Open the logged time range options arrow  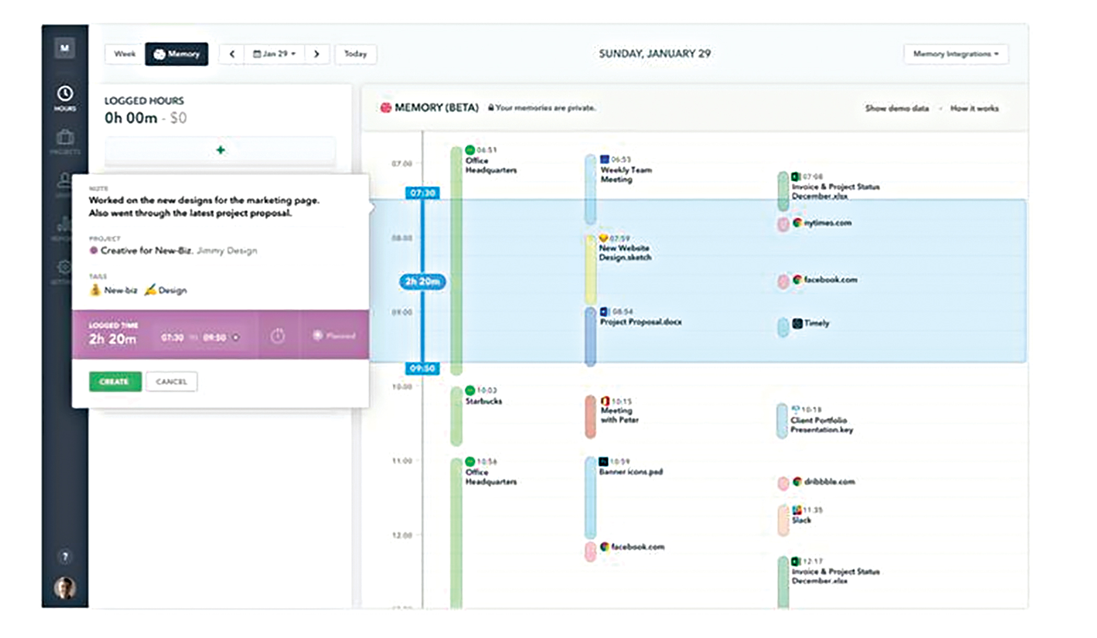236,338
